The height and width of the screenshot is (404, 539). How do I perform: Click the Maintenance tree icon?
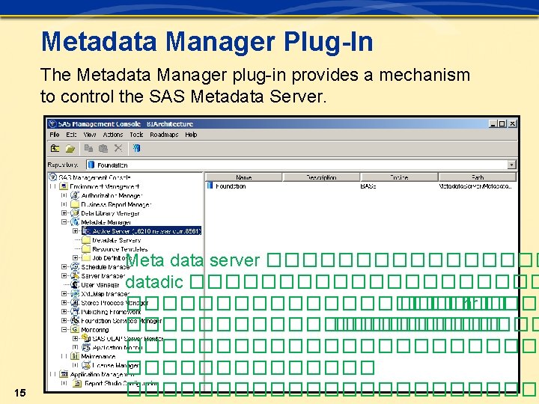coord(75,356)
